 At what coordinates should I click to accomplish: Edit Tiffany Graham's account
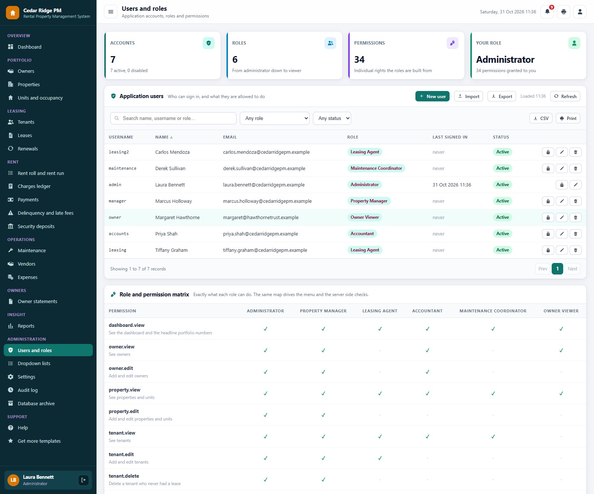[x=562, y=250]
